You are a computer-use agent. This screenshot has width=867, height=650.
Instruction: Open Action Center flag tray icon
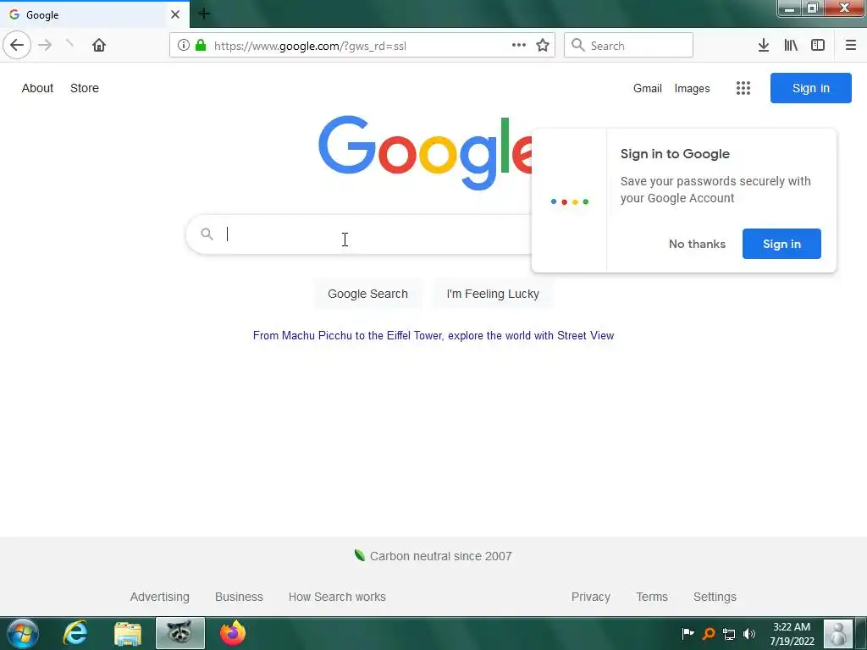[688, 633]
